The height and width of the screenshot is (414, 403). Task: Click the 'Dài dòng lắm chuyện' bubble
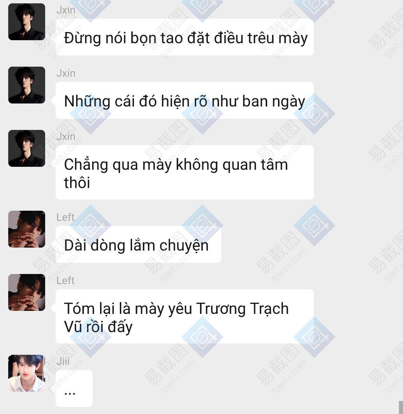[138, 245]
